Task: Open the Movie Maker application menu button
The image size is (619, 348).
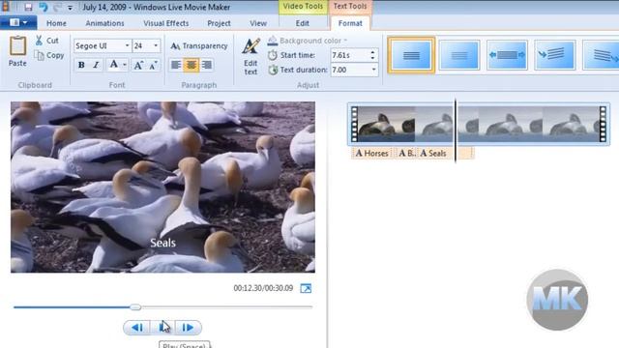Action: coord(18,22)
